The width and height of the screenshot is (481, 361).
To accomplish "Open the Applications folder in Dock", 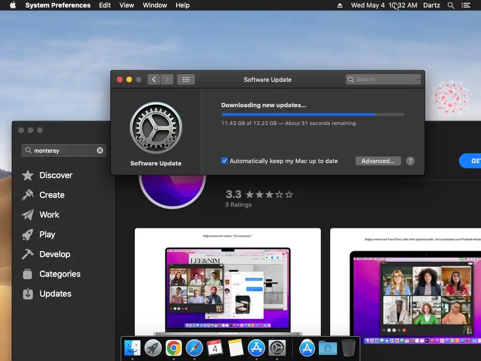I will click(307, 348).
